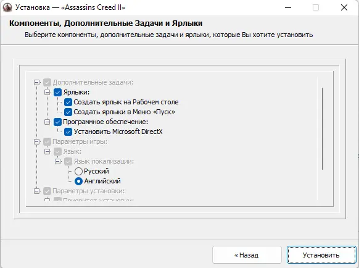The width and height of the screenshot is (359, 268).
Task: Click the components list vertical scrollbar
Action: click(323, 128)
